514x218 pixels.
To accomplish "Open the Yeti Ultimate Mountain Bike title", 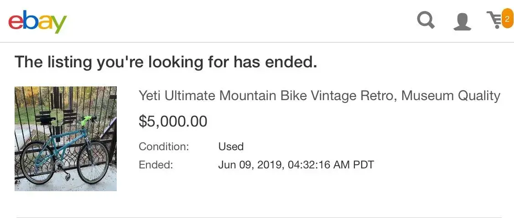I will [x=319, y=96].
